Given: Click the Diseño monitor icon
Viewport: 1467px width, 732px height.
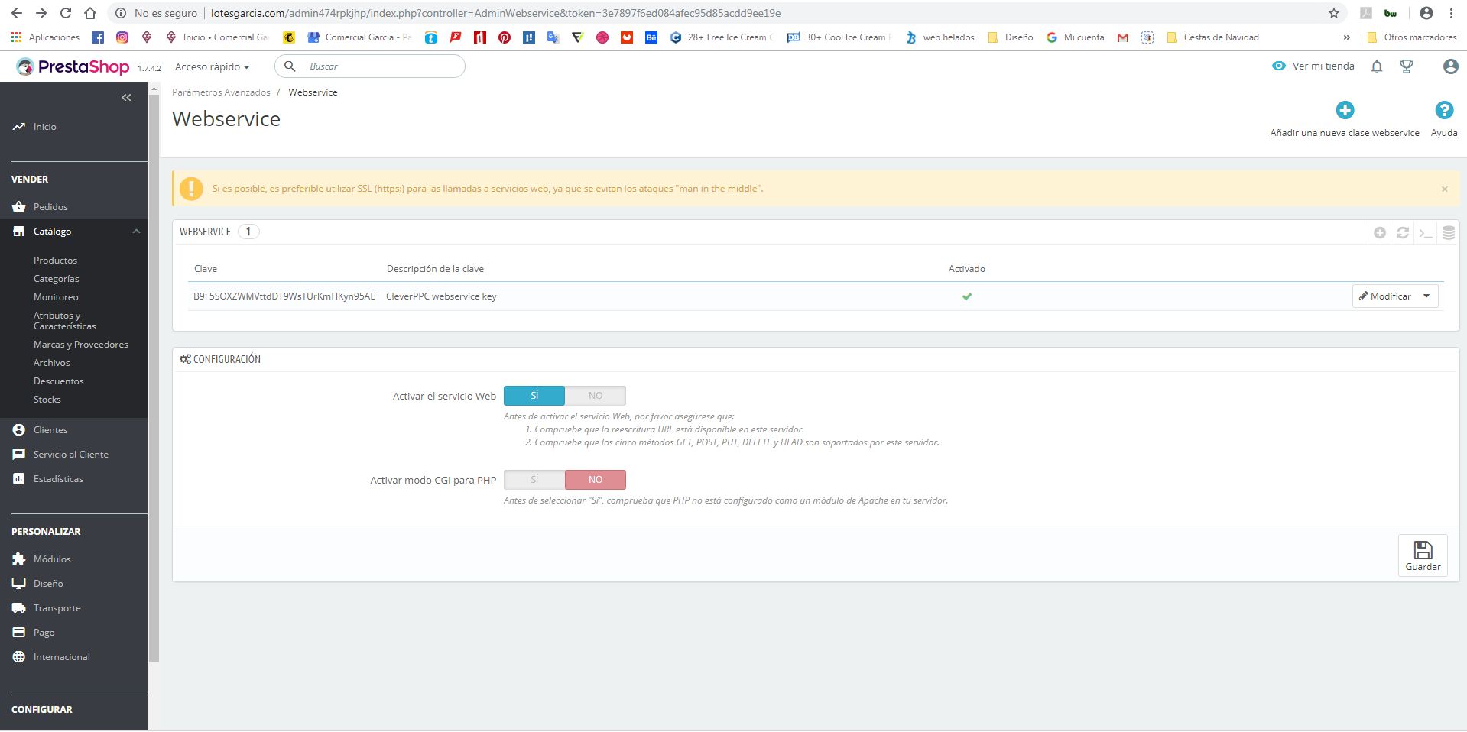Looking at the screenshot, I should 19,584.
